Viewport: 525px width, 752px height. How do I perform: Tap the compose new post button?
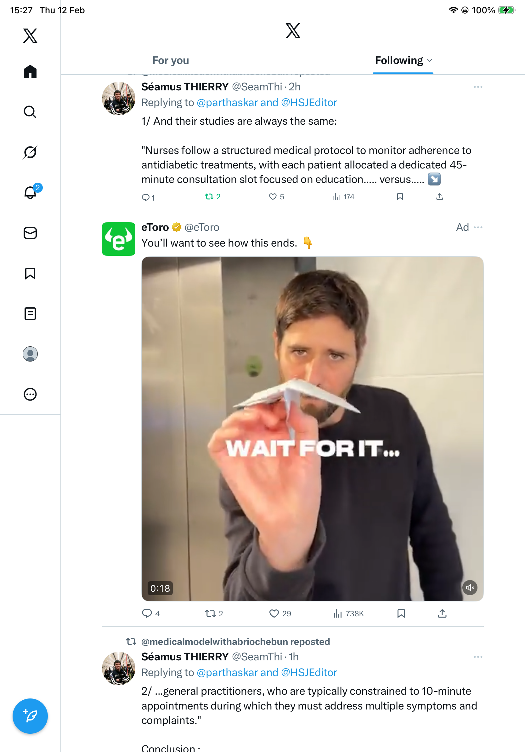(30, 716)
